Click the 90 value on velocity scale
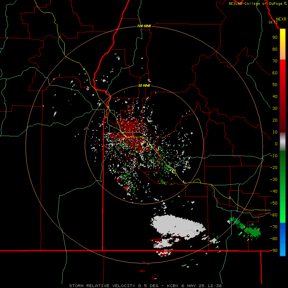Viewport: 288px width, 288px height. 275,37
